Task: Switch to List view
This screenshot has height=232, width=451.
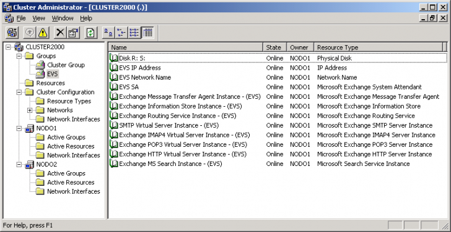Action: 134,32
